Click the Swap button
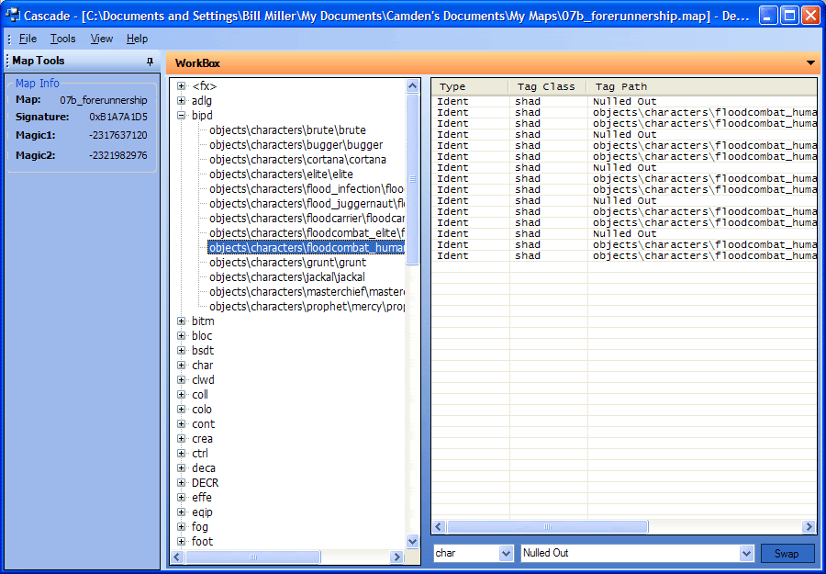Viewport: 826px width, 574px height. pyautogui.click(x=787, y=554)
